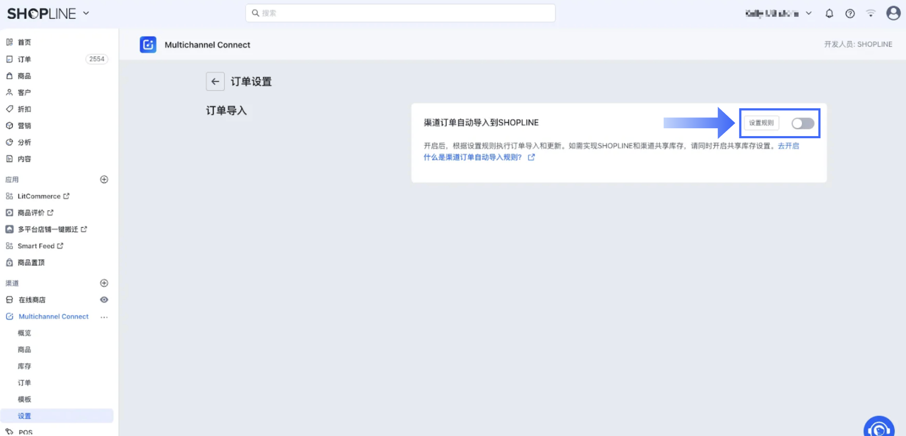The height and width of the screenshot is (436, 906).
Task: Click the POS icon in sidebar
Action: [10, 432]
